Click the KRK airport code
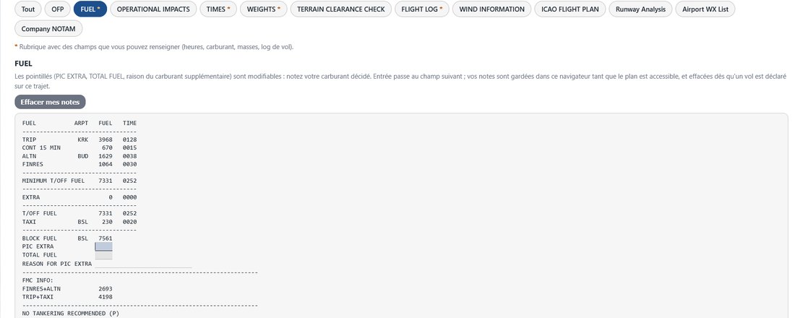Image resolution: width=795 pixels, height=318 pixels. coord(83,139)
